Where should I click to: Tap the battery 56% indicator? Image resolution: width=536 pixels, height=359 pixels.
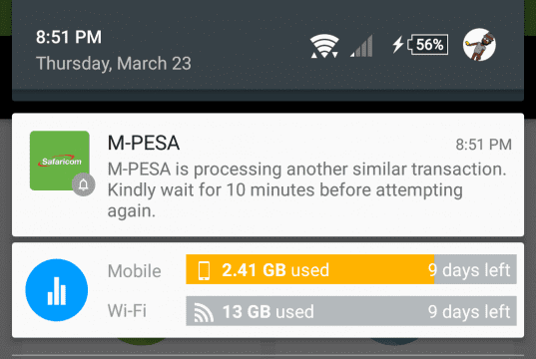point(427,45)
